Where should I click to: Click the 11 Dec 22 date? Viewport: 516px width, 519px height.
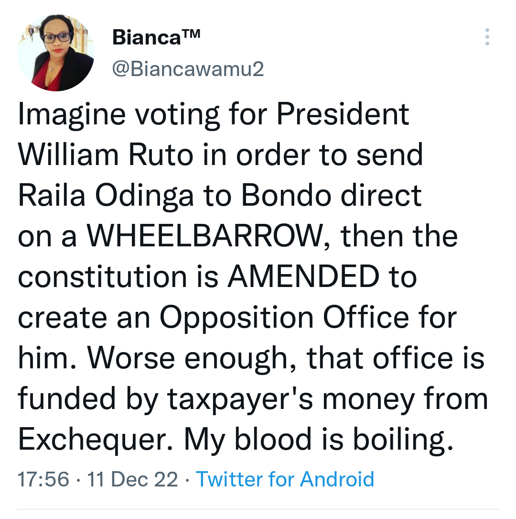(x=132, y=479)
